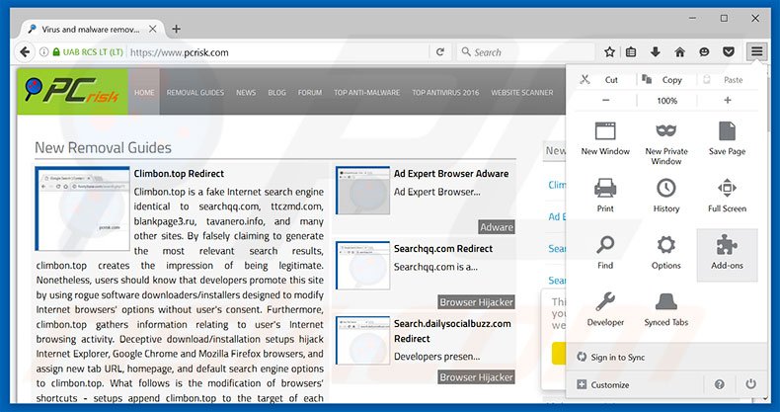Close the Virus and malware removal tab
This screenshot has height=412, width=780.
[x=153, y=29]
